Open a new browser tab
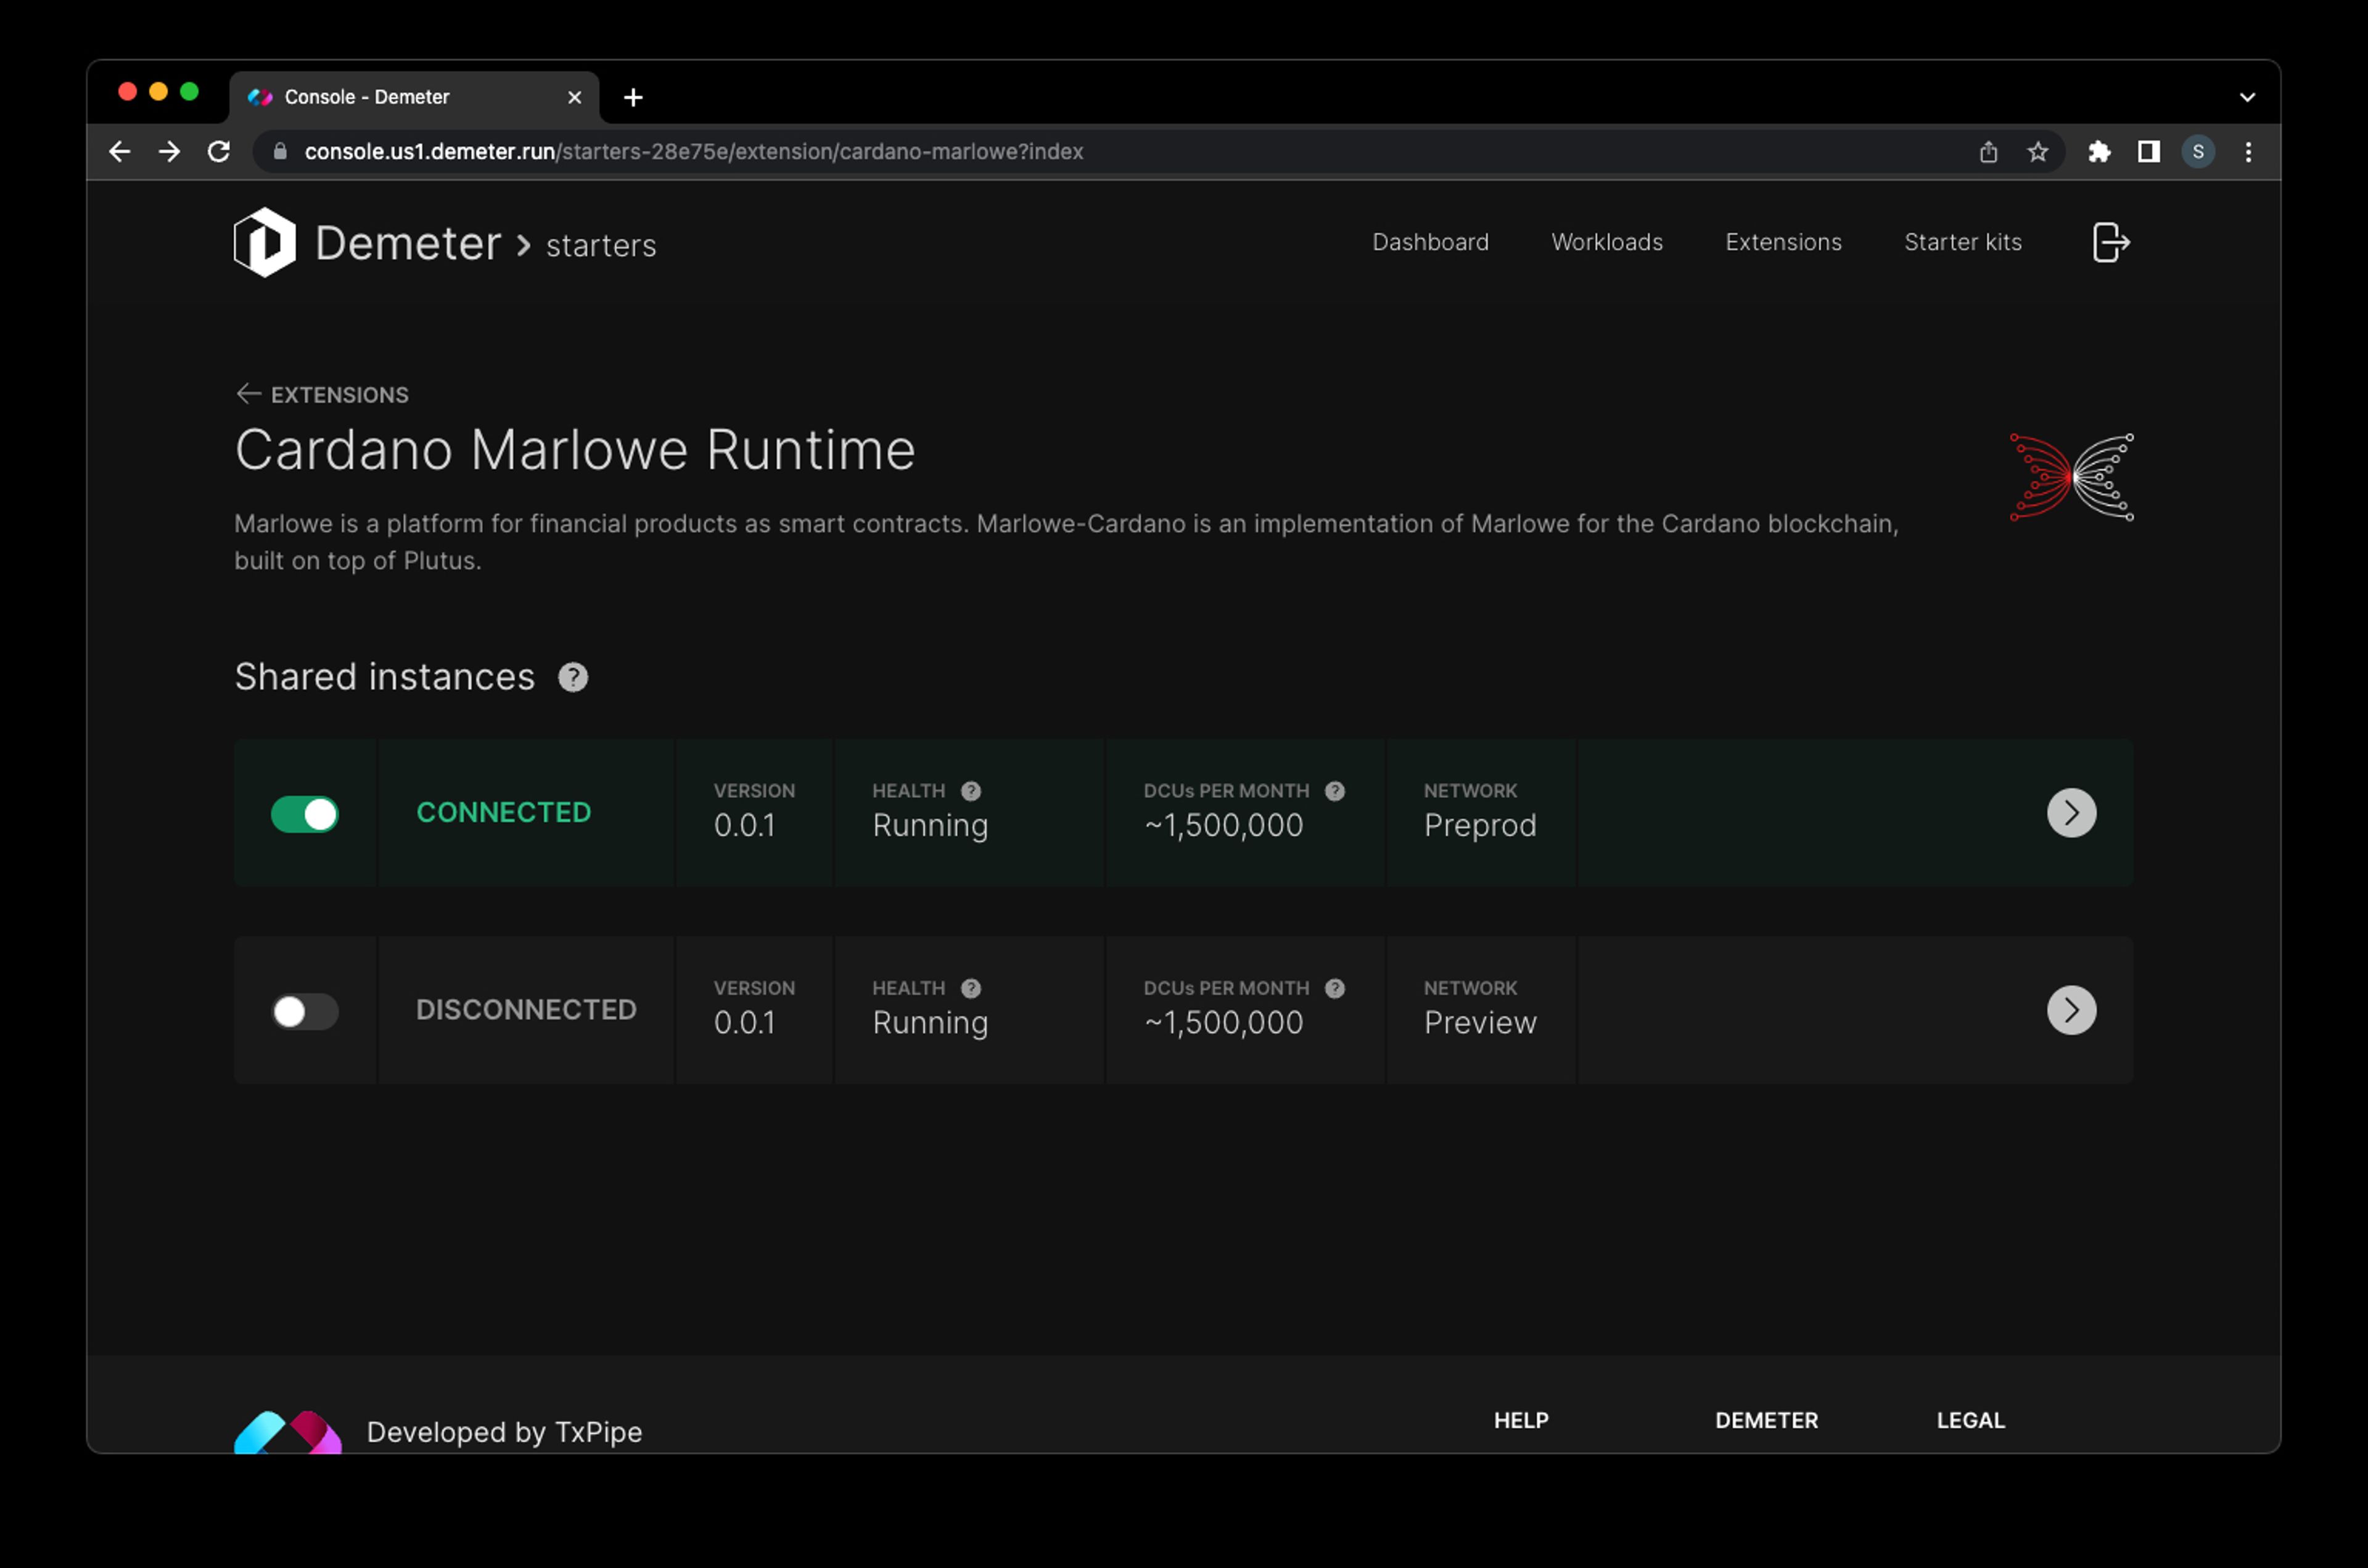 point(633,97)
